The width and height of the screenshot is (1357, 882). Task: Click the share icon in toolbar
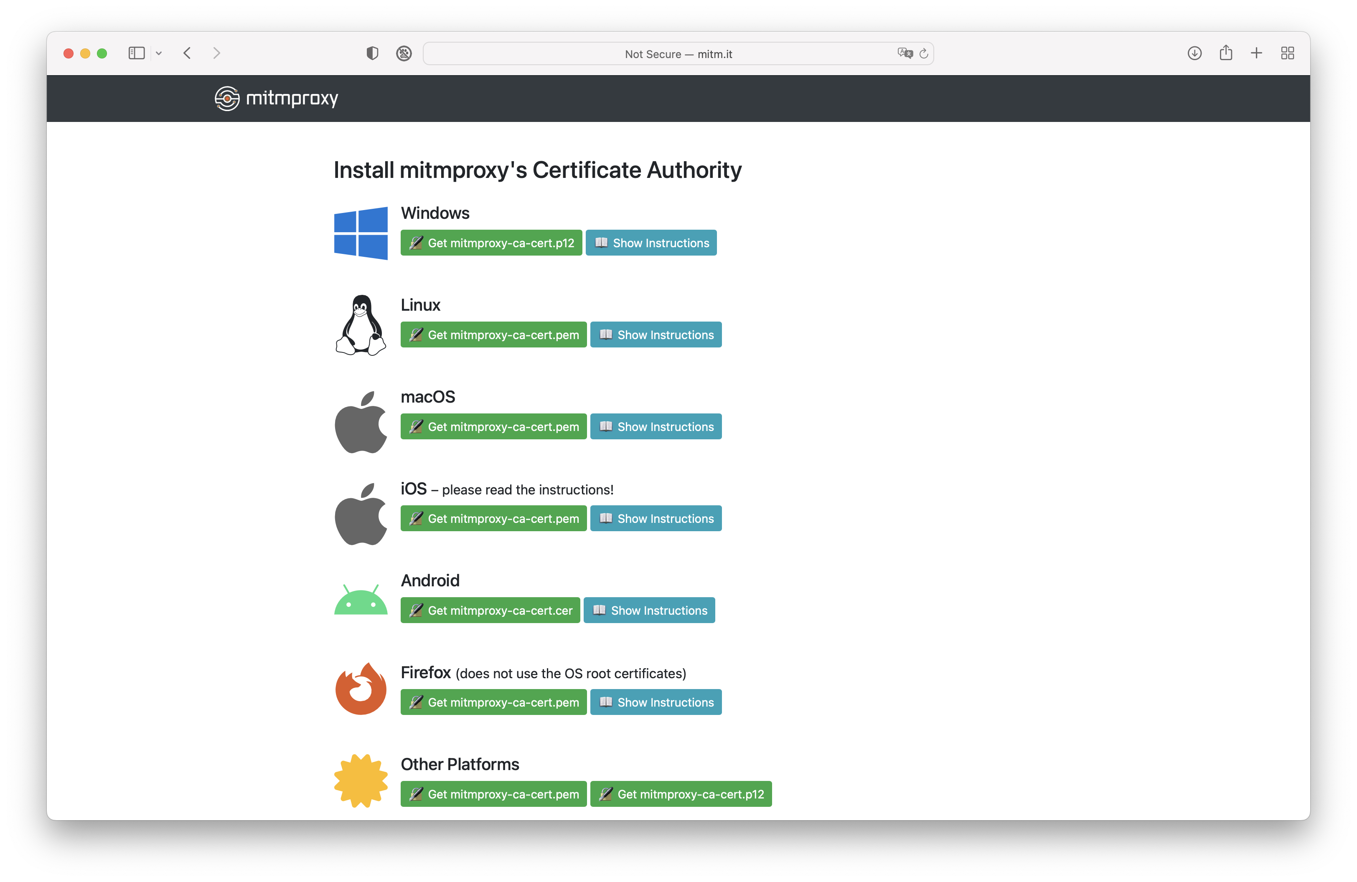[x=1226, y=53]
